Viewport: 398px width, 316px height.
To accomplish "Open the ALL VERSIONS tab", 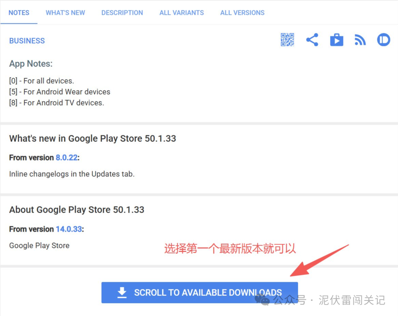I will pos(242,13).
